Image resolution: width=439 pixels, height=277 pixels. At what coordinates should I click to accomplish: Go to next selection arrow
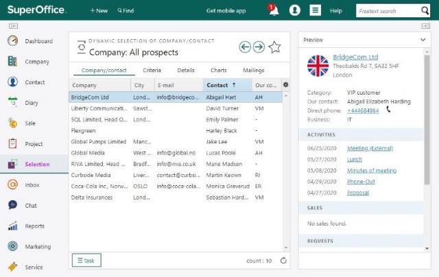coord(259,47)
